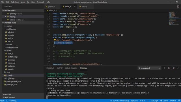The width and height of the screenshot is (181, 102).
Task: Open async.js in middleware folder
Action: (x=23, y=35)
